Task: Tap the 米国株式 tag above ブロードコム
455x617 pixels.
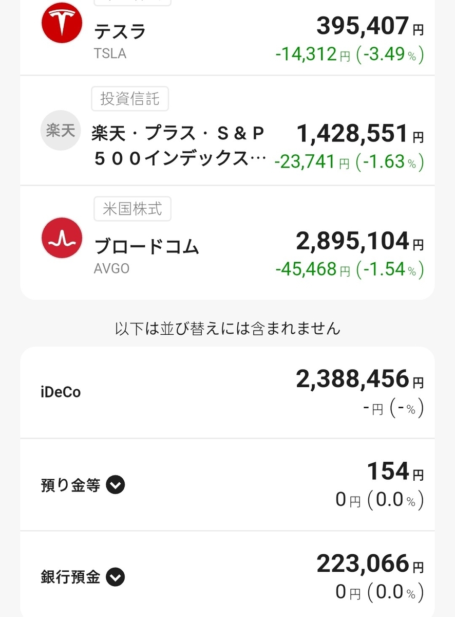Action: (132, 209)
